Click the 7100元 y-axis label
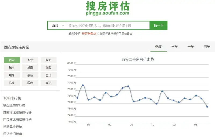The height and width of the screenshot is (137, 215). [x=71, y=121]
